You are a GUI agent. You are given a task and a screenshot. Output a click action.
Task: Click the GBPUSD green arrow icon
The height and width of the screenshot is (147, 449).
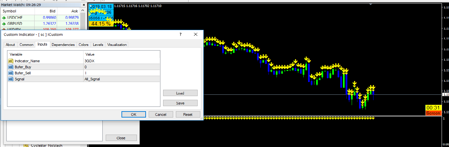[x=4, y=24]
